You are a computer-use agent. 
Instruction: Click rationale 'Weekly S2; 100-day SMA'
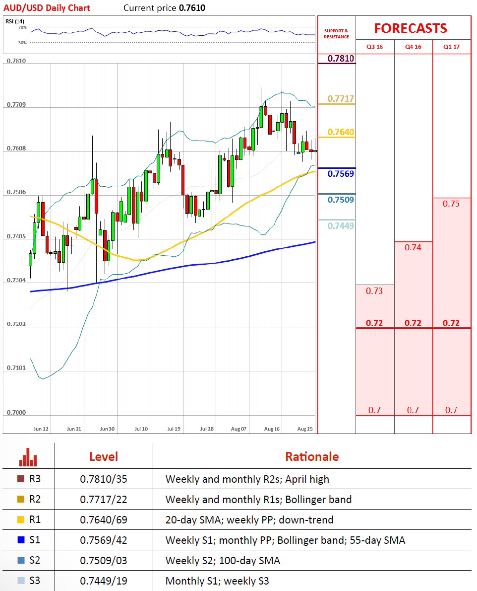point(223,561)
